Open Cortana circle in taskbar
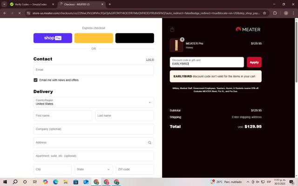Image resolution: width=298 pixels, height=186 pixels. point(25,182)
